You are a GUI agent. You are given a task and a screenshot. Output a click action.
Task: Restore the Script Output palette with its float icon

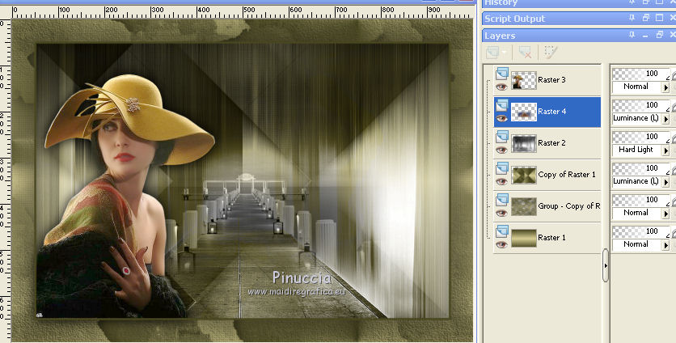[x=646, y=18]
